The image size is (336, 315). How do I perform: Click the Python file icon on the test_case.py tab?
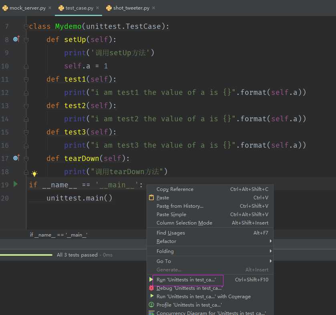(61, 8)
